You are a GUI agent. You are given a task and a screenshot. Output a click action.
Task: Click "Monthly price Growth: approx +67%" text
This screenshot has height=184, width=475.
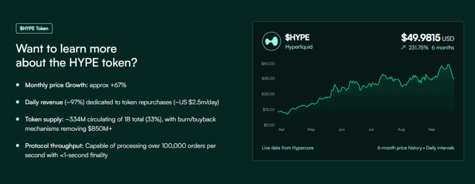(x=76, y=85)
